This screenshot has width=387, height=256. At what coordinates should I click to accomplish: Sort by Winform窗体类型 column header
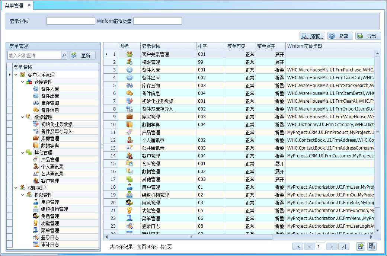333,46
